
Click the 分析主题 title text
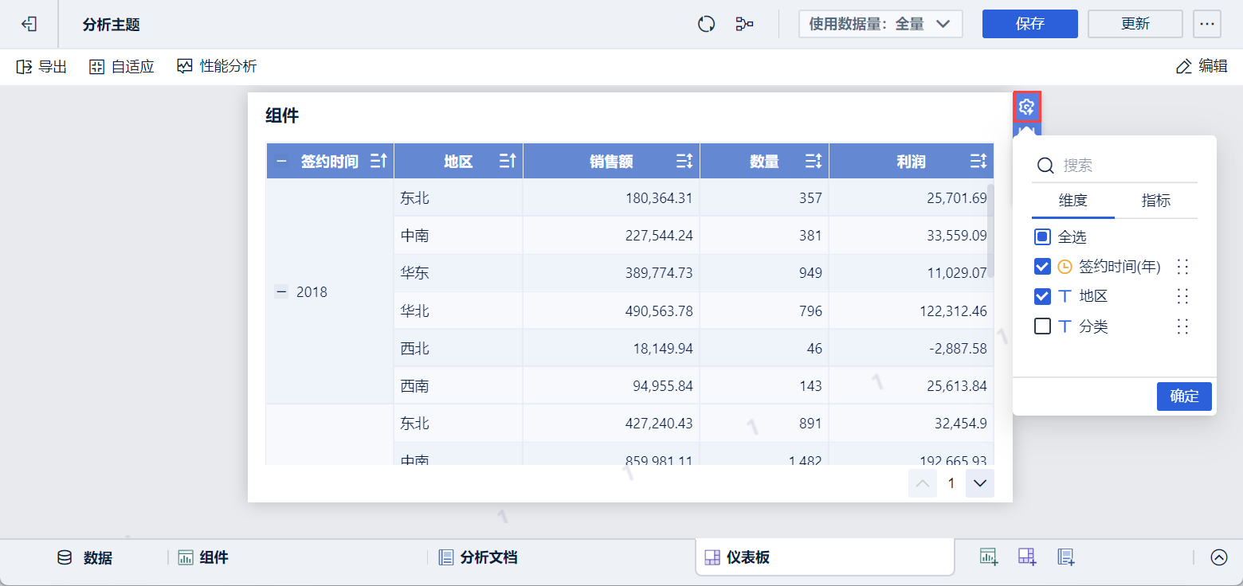[x=112, y=25]
